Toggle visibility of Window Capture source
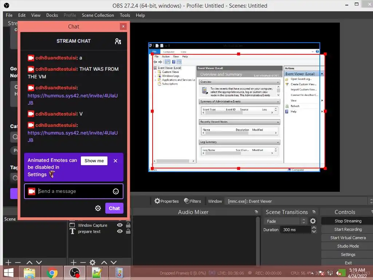Screen dimensions: 373x280 click(x=119, y=225)
